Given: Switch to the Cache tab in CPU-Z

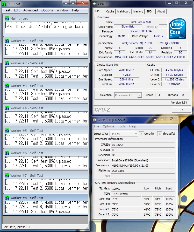Looking at the screenshot, I should [110, 11].
